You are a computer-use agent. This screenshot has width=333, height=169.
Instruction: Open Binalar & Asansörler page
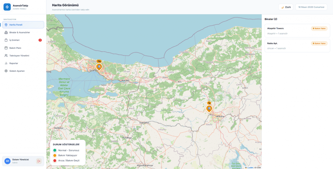click(x=23, y=32)
